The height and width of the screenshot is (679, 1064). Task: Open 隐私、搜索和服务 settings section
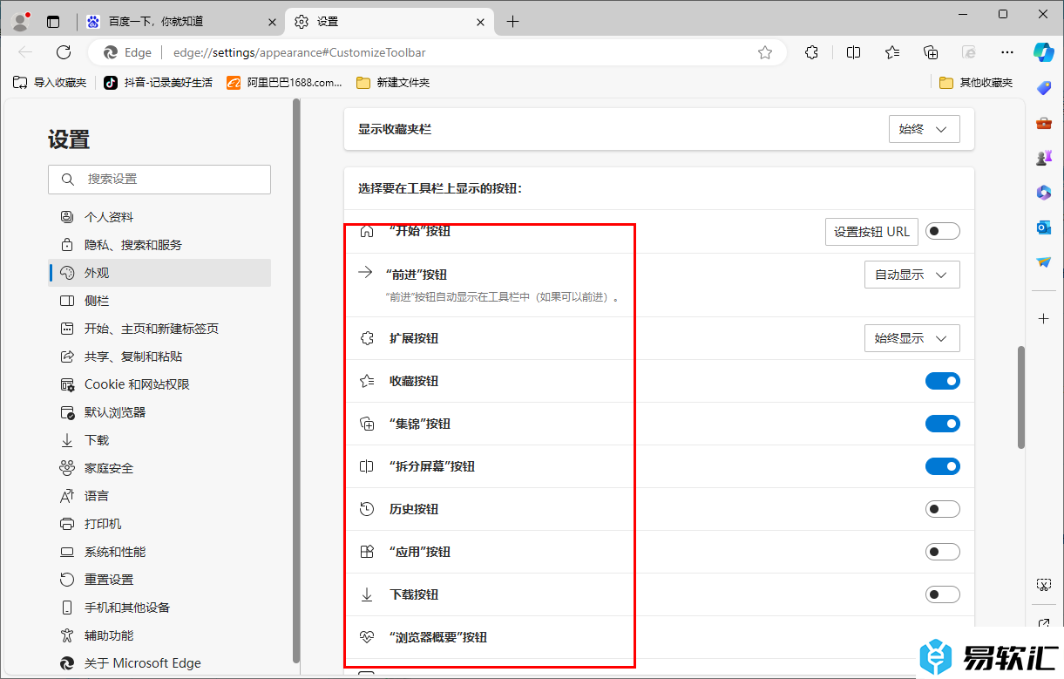coord(159,245)
